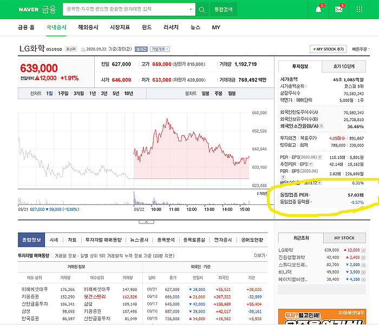The image size is (379, 325).
Task: Remove 에이치엘비생.. from the recent list
Action: click(x=363, y=280)
